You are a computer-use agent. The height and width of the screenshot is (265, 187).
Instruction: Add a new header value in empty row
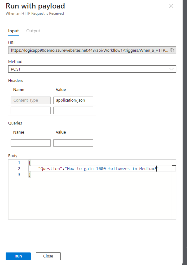73,110
